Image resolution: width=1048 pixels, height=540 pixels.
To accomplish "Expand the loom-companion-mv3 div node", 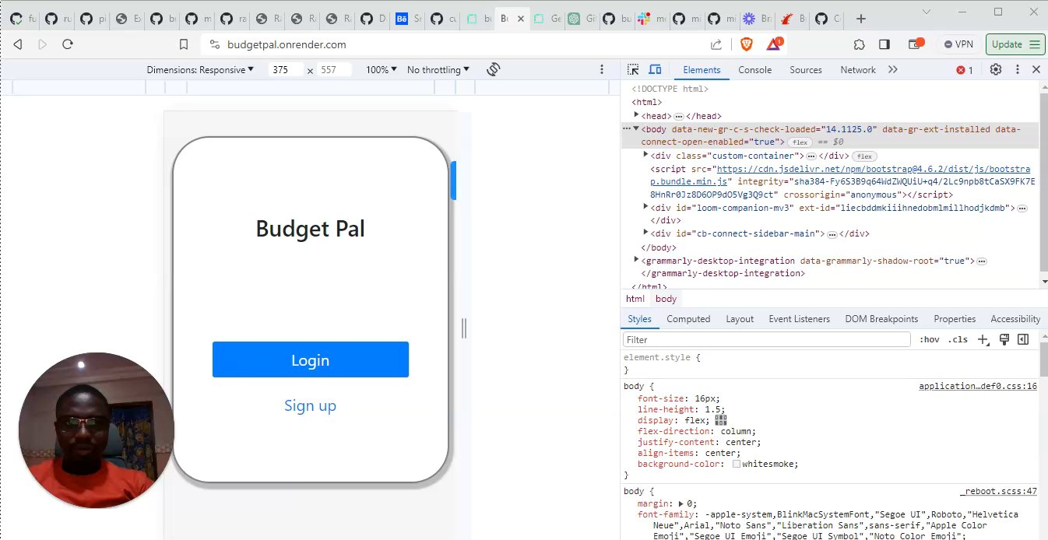I will [645, 207].
